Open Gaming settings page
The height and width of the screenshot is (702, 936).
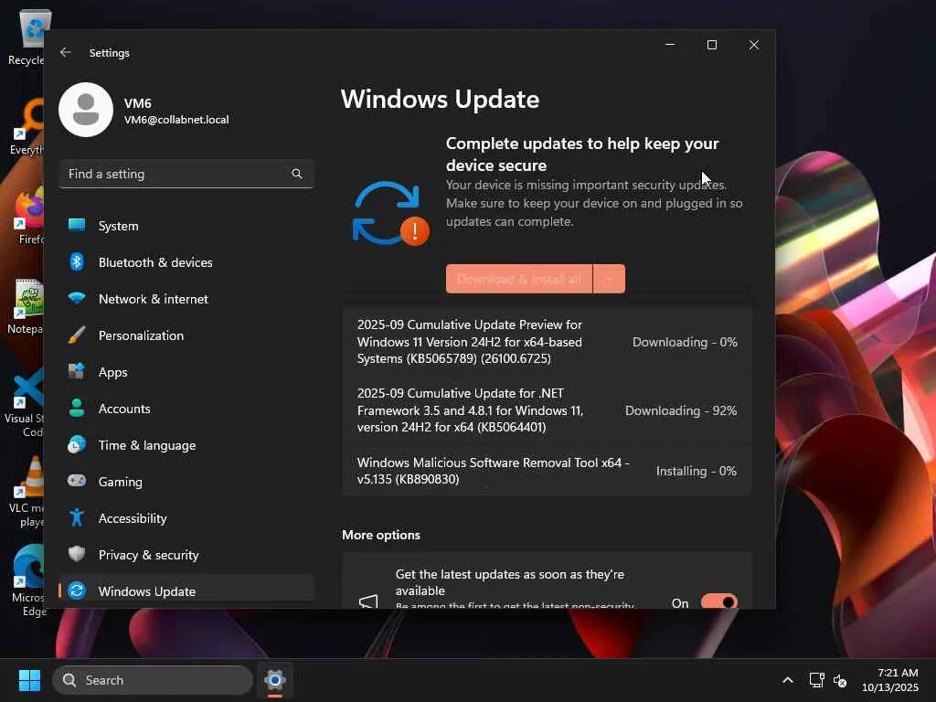186,482
